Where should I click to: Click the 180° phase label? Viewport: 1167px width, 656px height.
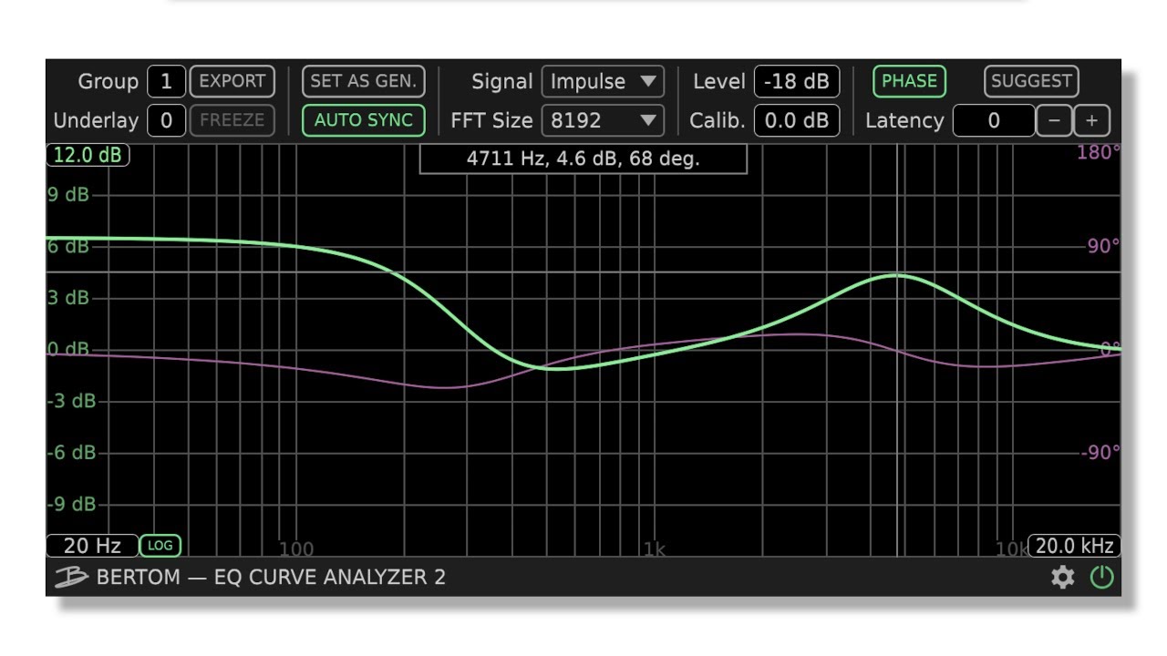pyautogui.click(x=1099, y=153)
